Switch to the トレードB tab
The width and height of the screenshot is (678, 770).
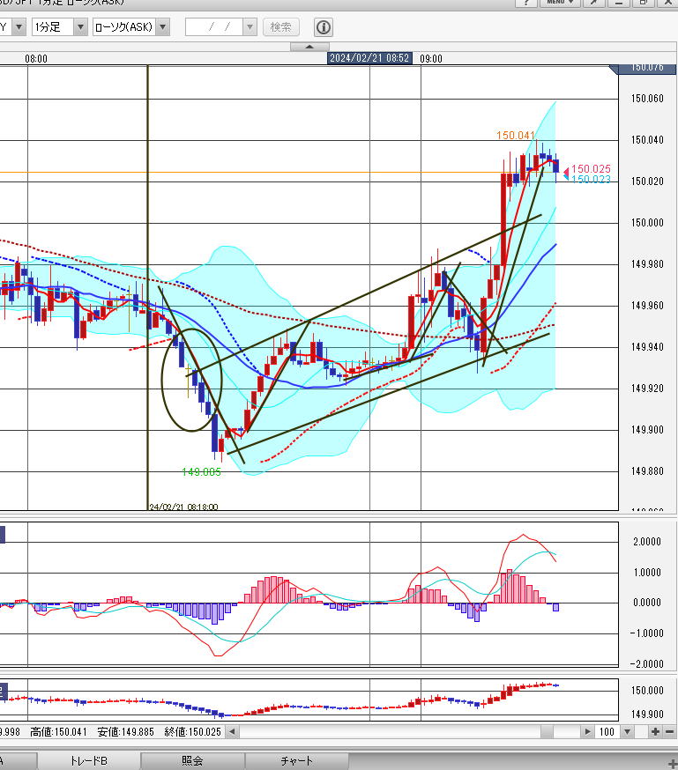click(x=88, y=761)
